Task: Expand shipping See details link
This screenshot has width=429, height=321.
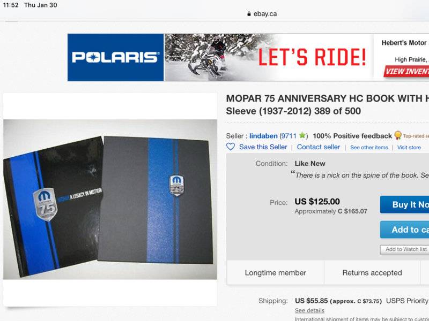Action: coord(309,310)
